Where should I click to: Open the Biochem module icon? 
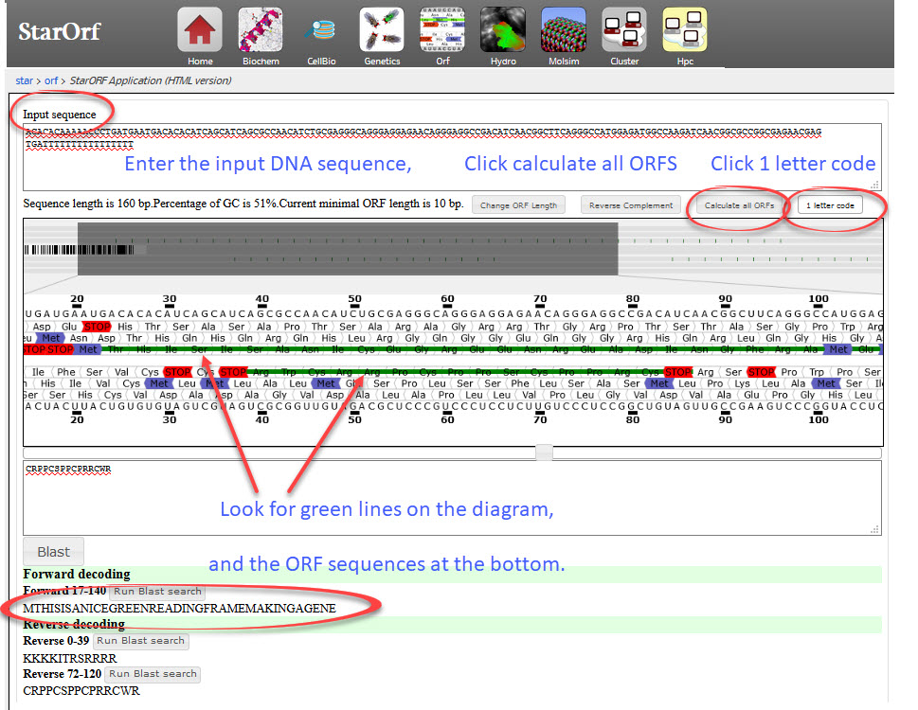(261, 31)
